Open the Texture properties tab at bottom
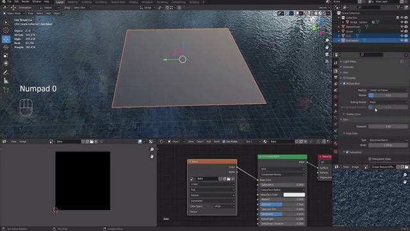410x231 pixels. [x=336, y=151]
